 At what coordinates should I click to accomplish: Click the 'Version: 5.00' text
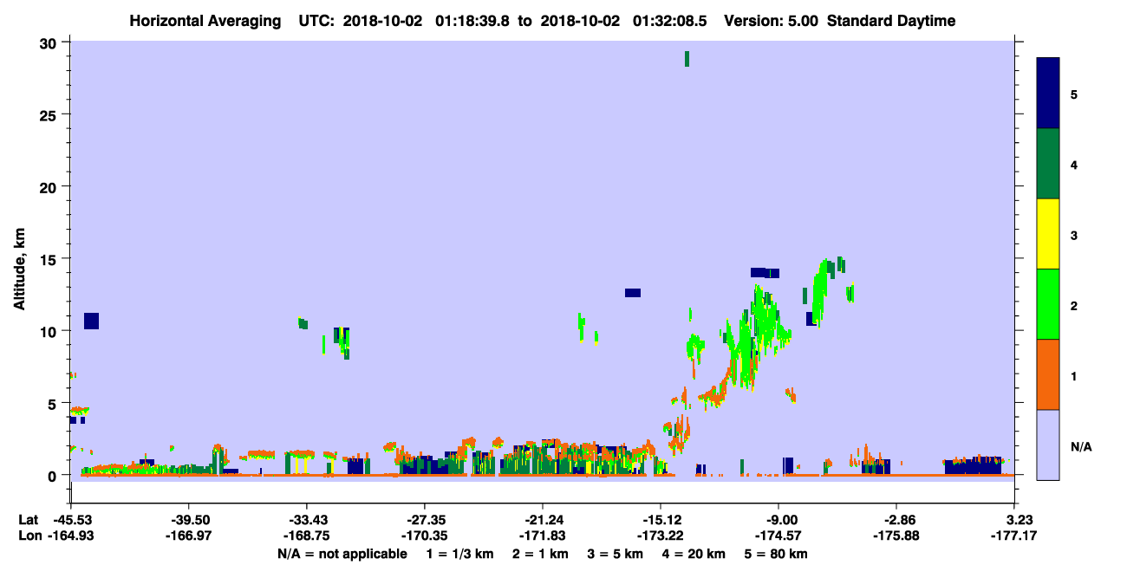pyautogui.click(x=773, y=21)
